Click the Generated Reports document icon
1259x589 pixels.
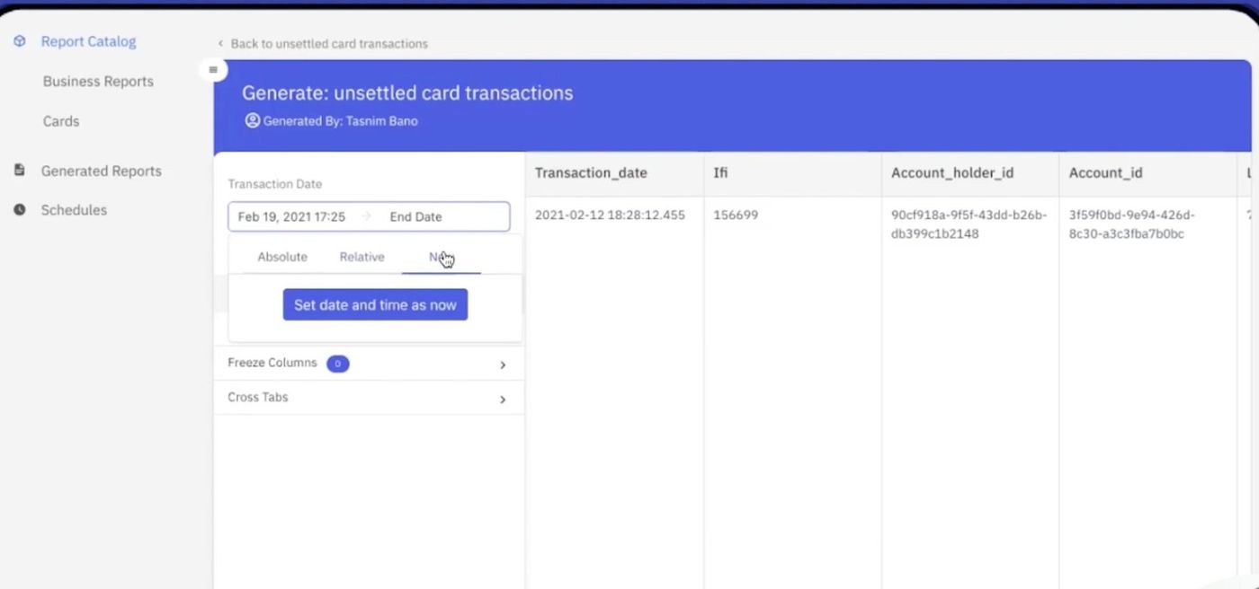(20, 171)
